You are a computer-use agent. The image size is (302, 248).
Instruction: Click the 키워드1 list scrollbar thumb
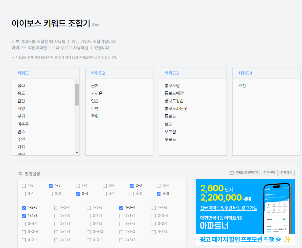point(77,95)
